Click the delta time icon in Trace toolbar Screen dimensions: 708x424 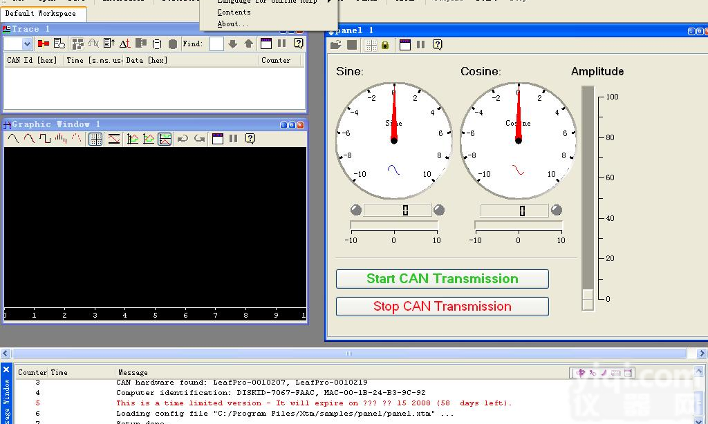pos(124,44)
